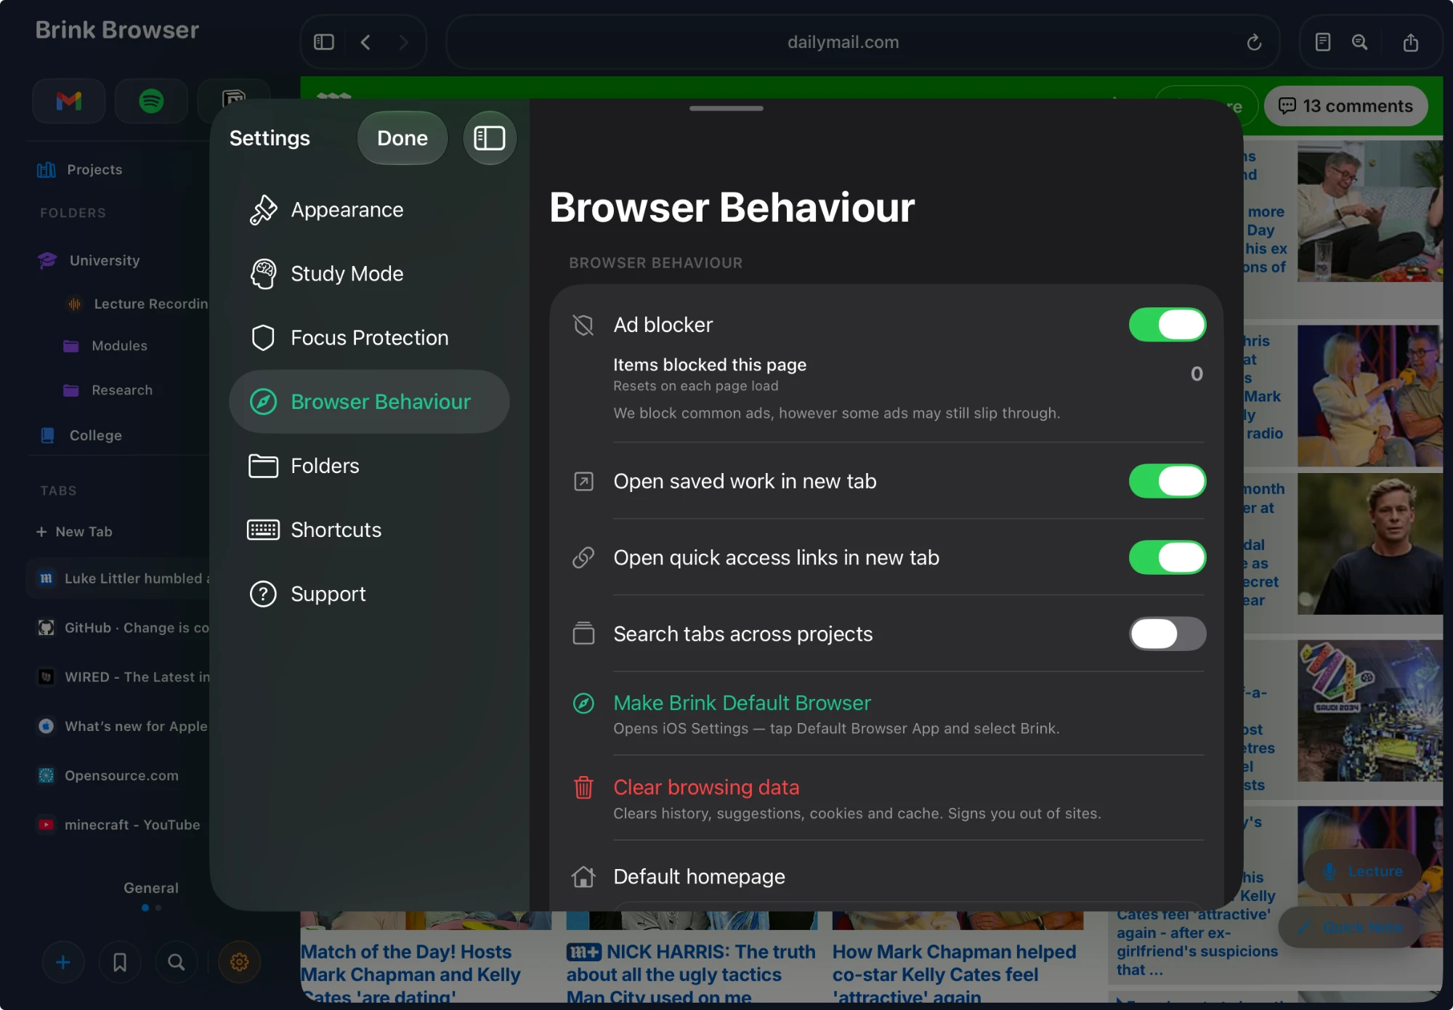Open Focus Protection settings
Screen dimensions: 1453x1010
369,338
